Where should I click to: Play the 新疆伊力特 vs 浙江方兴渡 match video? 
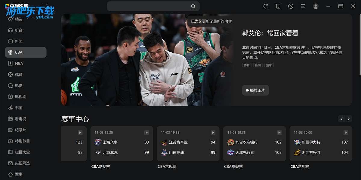pos(346,132)
